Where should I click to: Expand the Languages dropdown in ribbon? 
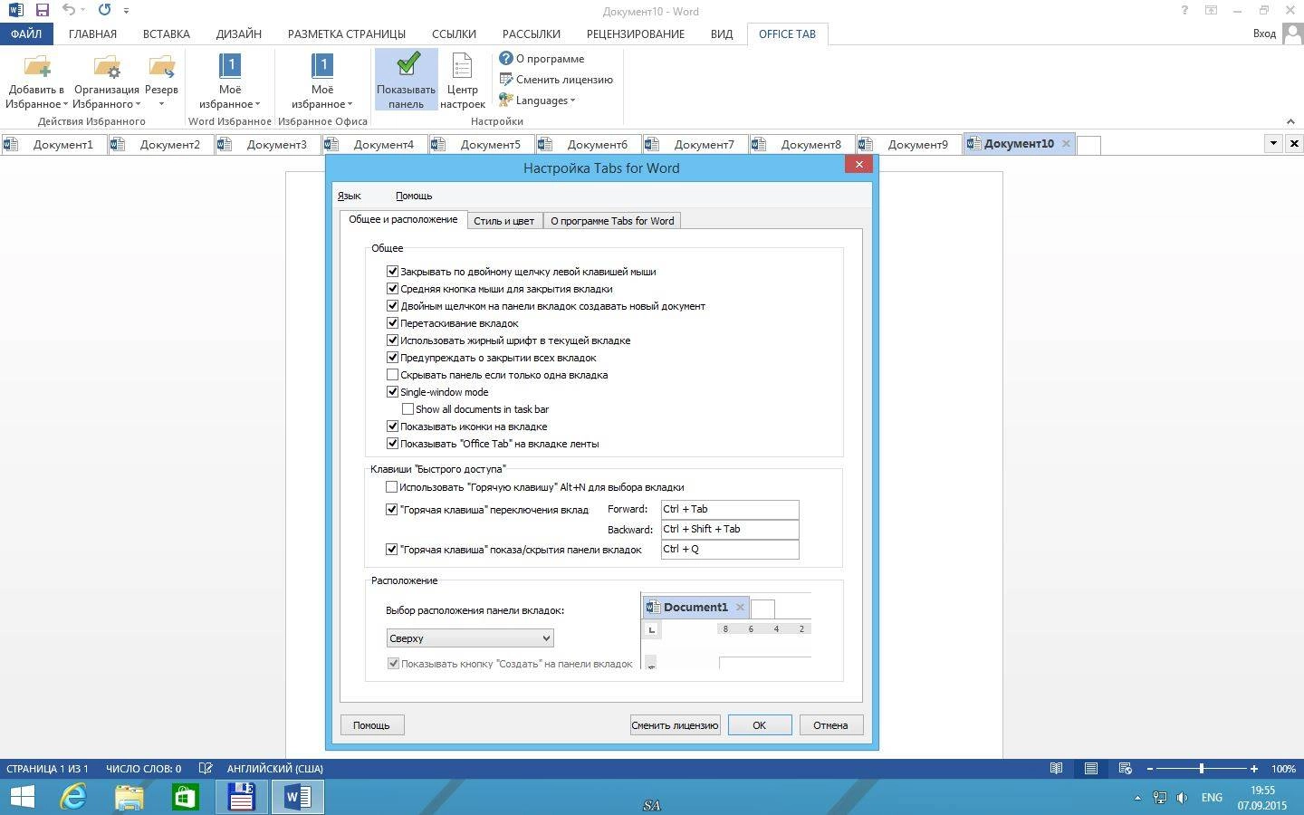[x=538, y=100]
